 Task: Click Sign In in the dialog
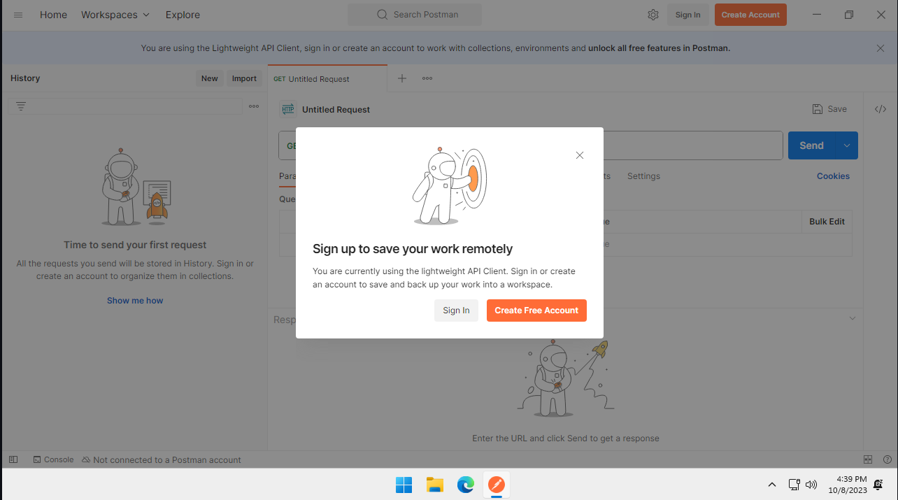(456, 310)
